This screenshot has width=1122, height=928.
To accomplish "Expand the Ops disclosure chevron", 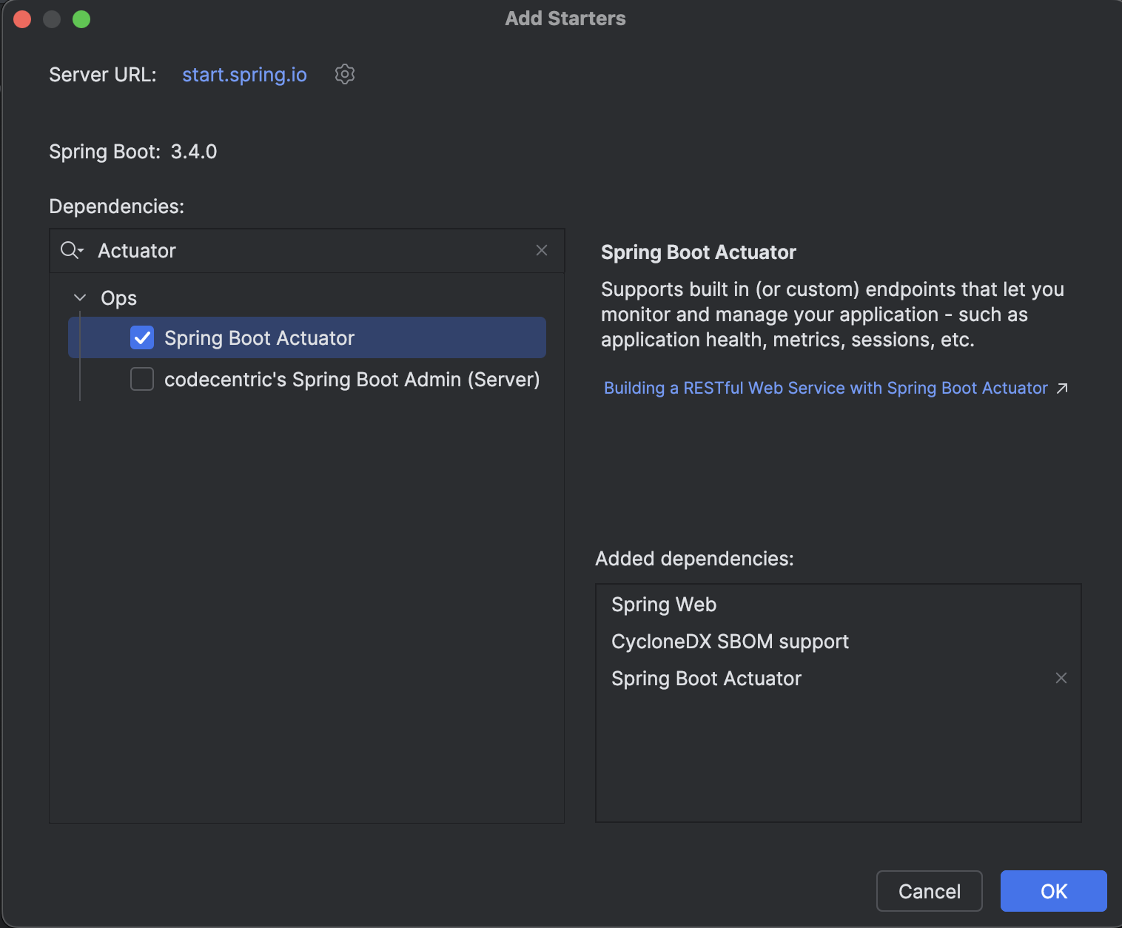I will tap(80, 297).
